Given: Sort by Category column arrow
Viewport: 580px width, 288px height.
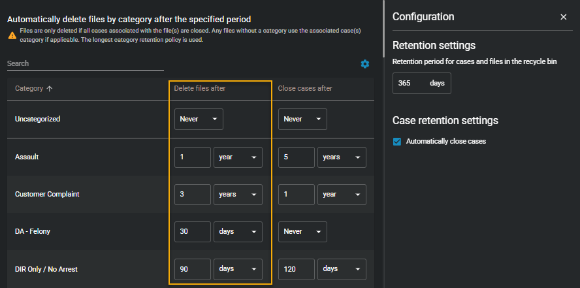Looking at the screenshot, I should pos(50,89).
